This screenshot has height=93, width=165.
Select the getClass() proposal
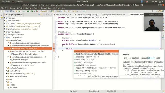coord(96,57)
